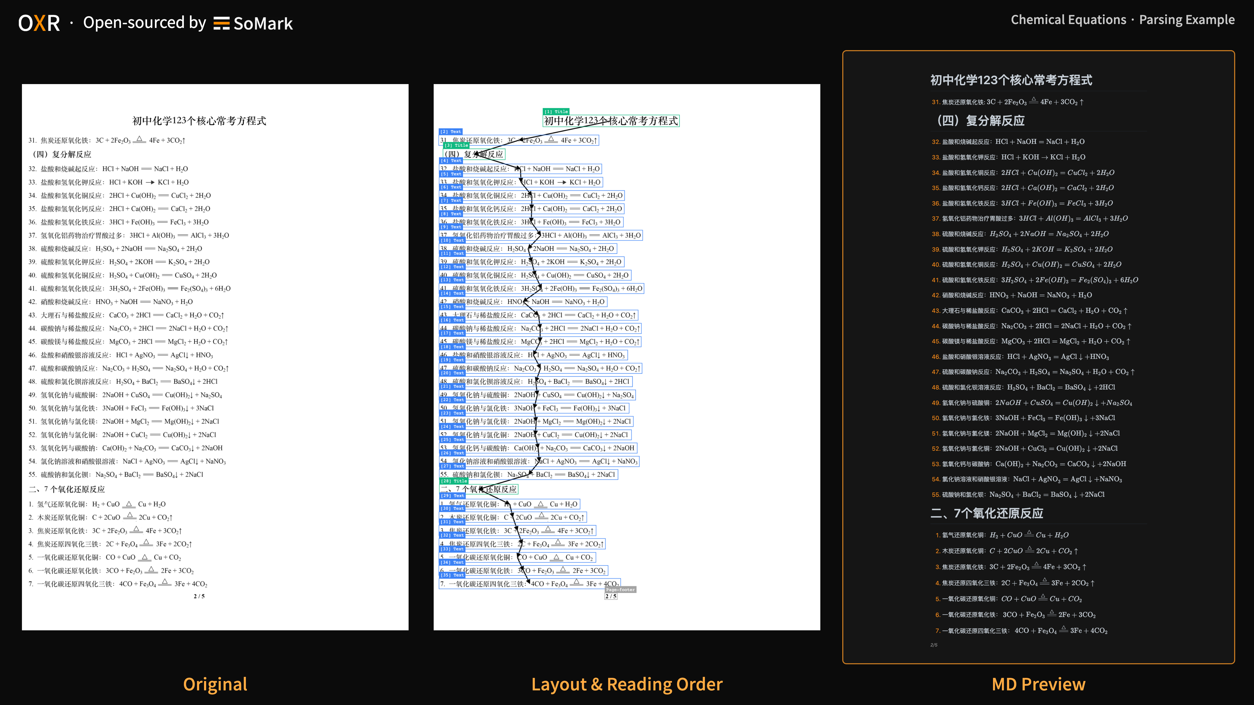Viewport: 1254px width, 705px height.
Task: Click MD Preview heading "初中化学123个核心常考方程式"
Action: click(1011, 80)
